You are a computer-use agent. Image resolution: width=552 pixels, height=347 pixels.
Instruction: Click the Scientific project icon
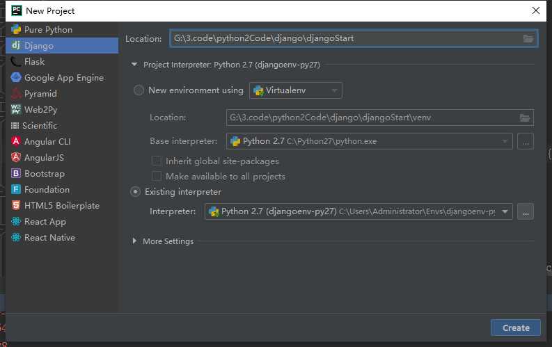coord(15,125)
